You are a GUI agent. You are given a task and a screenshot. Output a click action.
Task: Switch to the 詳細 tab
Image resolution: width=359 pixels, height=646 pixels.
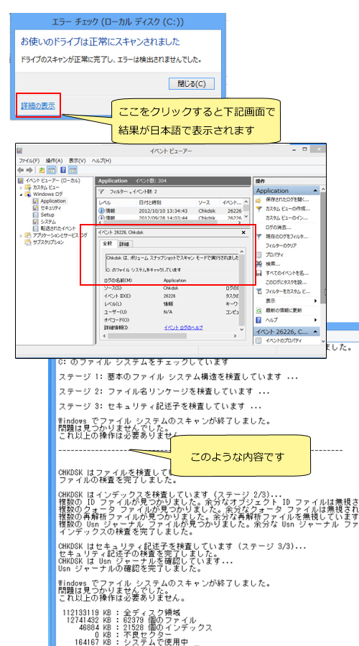123,244
